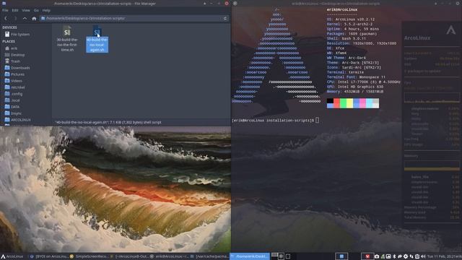Open Desktop in the Places sidebar
The height and width of the screenshot is (260, 462).
15,55
